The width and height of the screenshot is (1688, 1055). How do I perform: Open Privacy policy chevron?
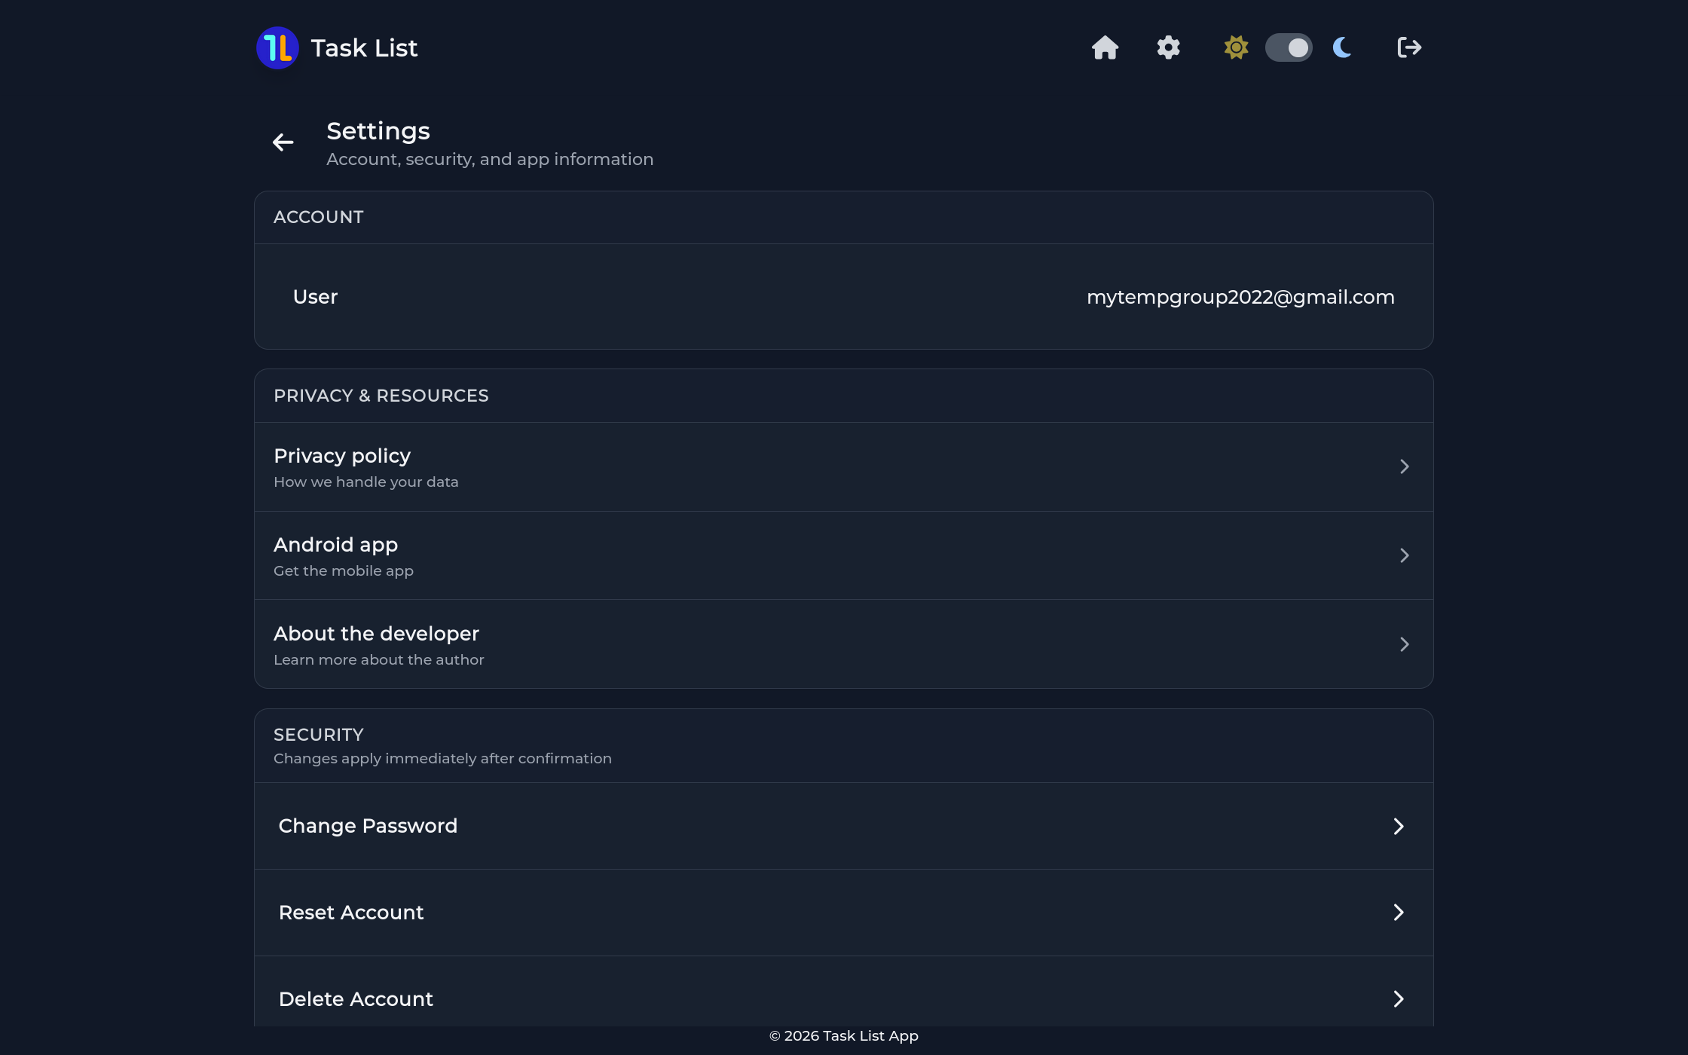(x=1404, y=466)
